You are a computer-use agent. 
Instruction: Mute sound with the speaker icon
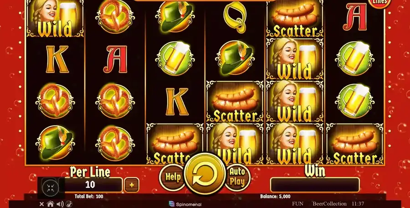pos(60,204)
